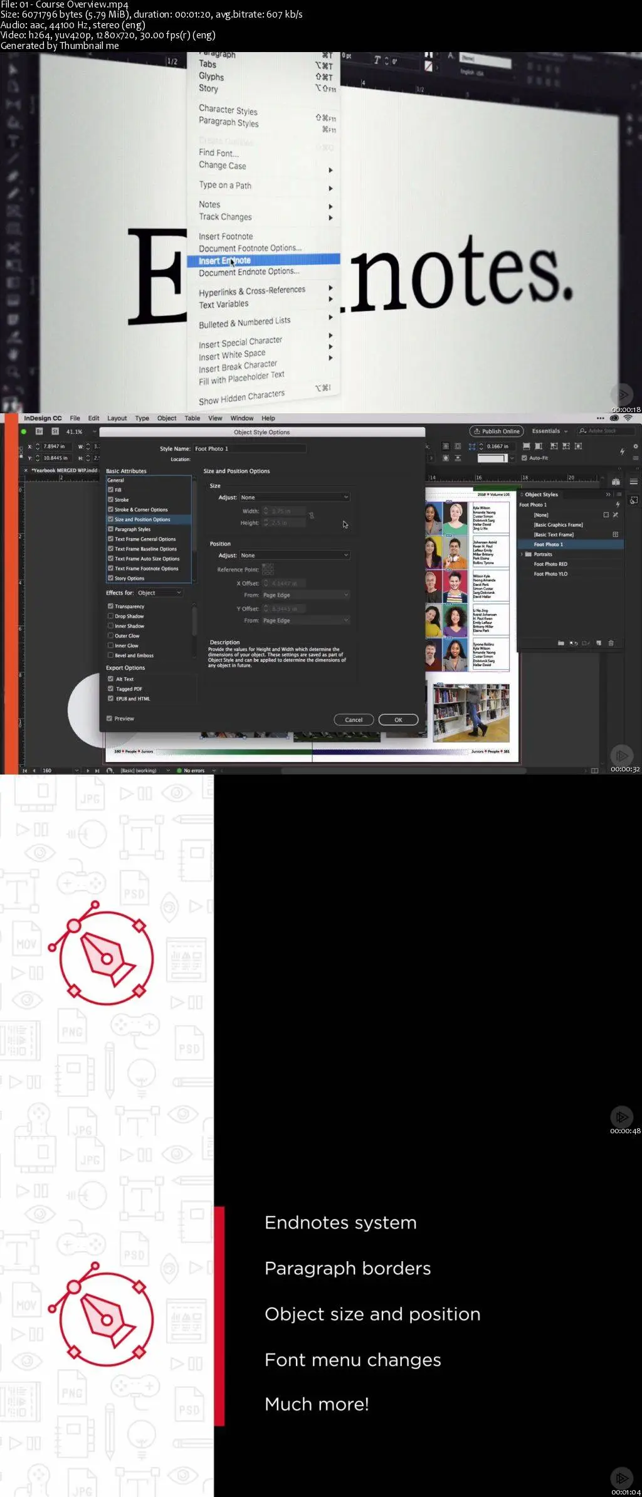Choose Insert Footnote menu entry
This screenshot has width=642, height=1497.
[226, 236]
